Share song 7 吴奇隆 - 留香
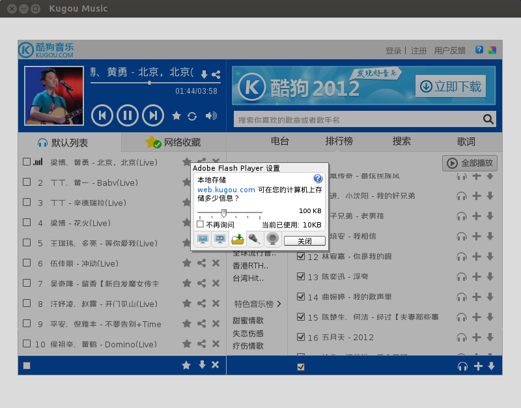 (x=201, y=284)
